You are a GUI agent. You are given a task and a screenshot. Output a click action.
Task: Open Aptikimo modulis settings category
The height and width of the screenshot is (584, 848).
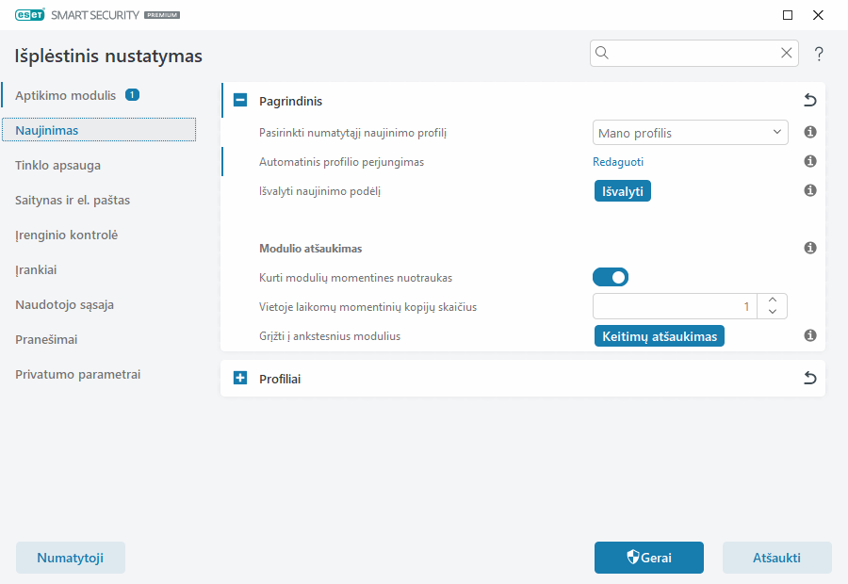[x=66, y=95]
